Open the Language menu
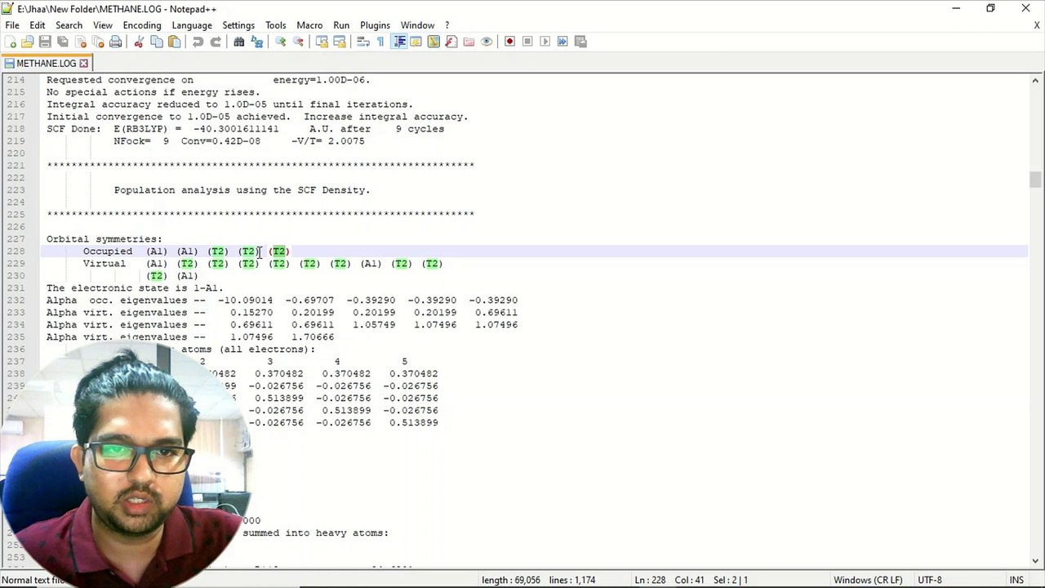This screenshot has height=588, width=1045. pyautogui.click(x=192, y=25)
